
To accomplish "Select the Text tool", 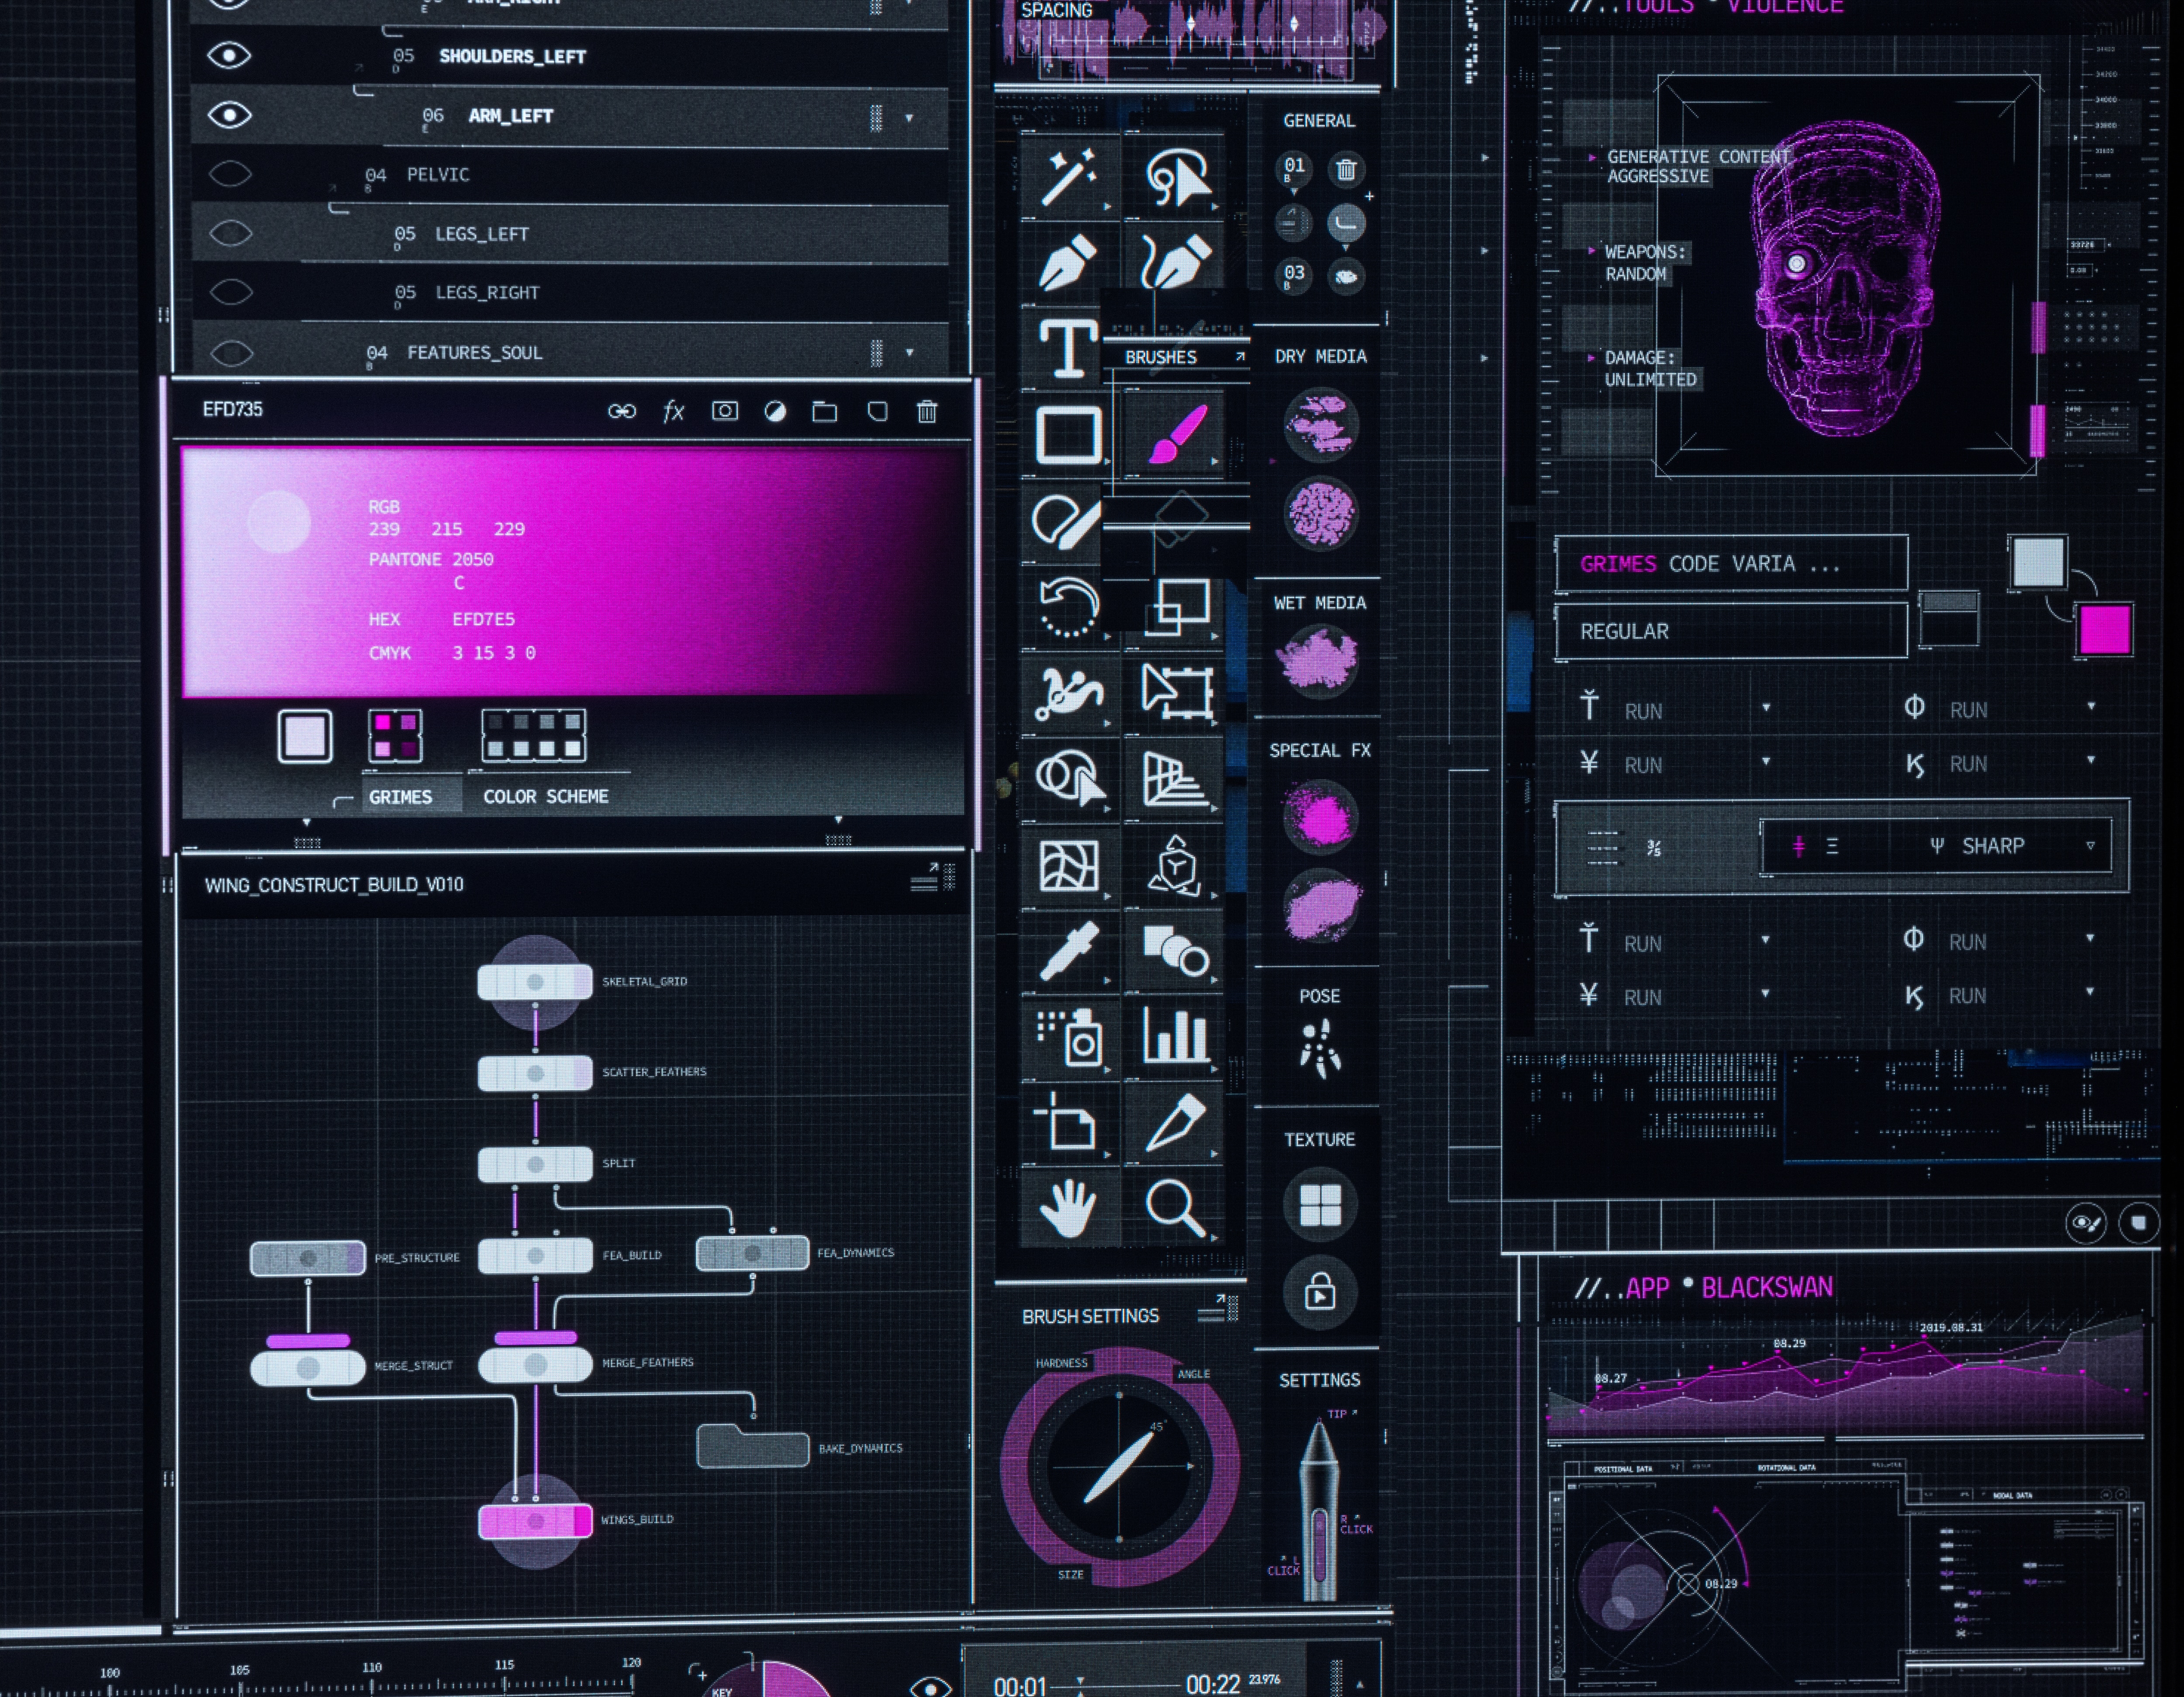I will coord(1067,348).
